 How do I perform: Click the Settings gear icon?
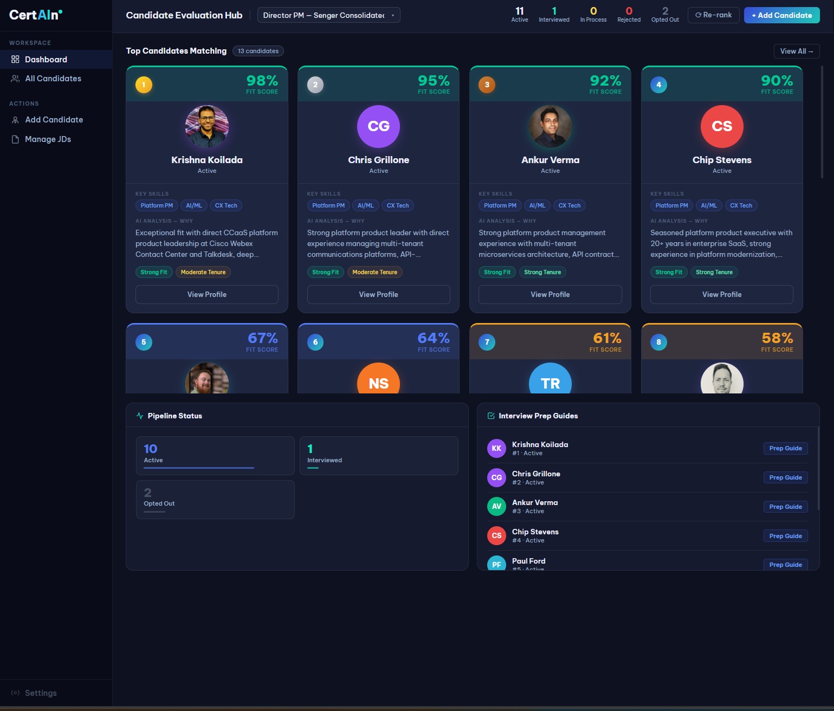[x=15, y=693]
